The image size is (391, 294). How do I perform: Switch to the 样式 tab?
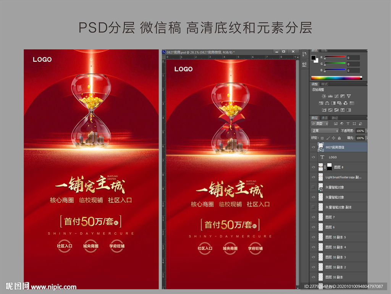324,84
